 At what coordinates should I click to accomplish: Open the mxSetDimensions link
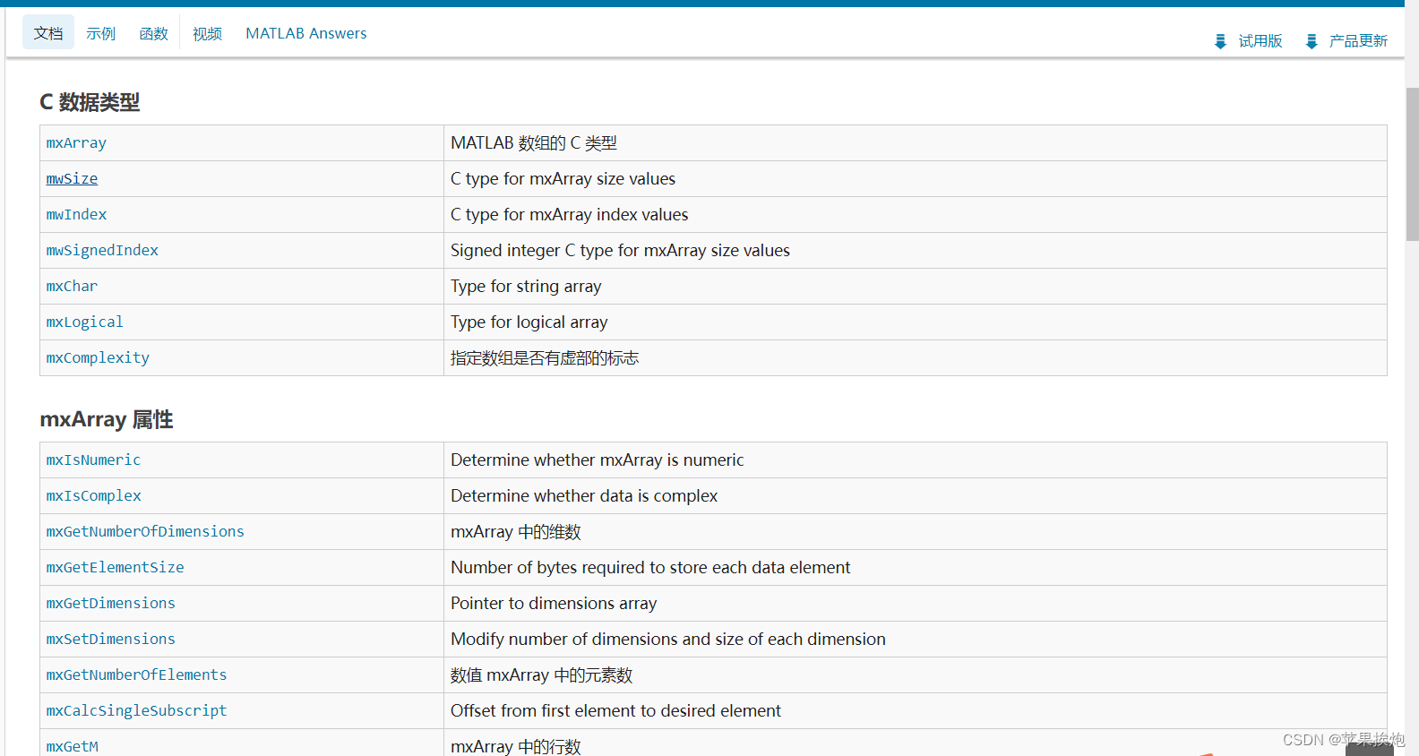coord(111,640)
